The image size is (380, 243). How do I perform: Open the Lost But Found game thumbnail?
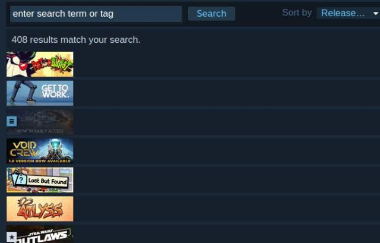[40, 180]
